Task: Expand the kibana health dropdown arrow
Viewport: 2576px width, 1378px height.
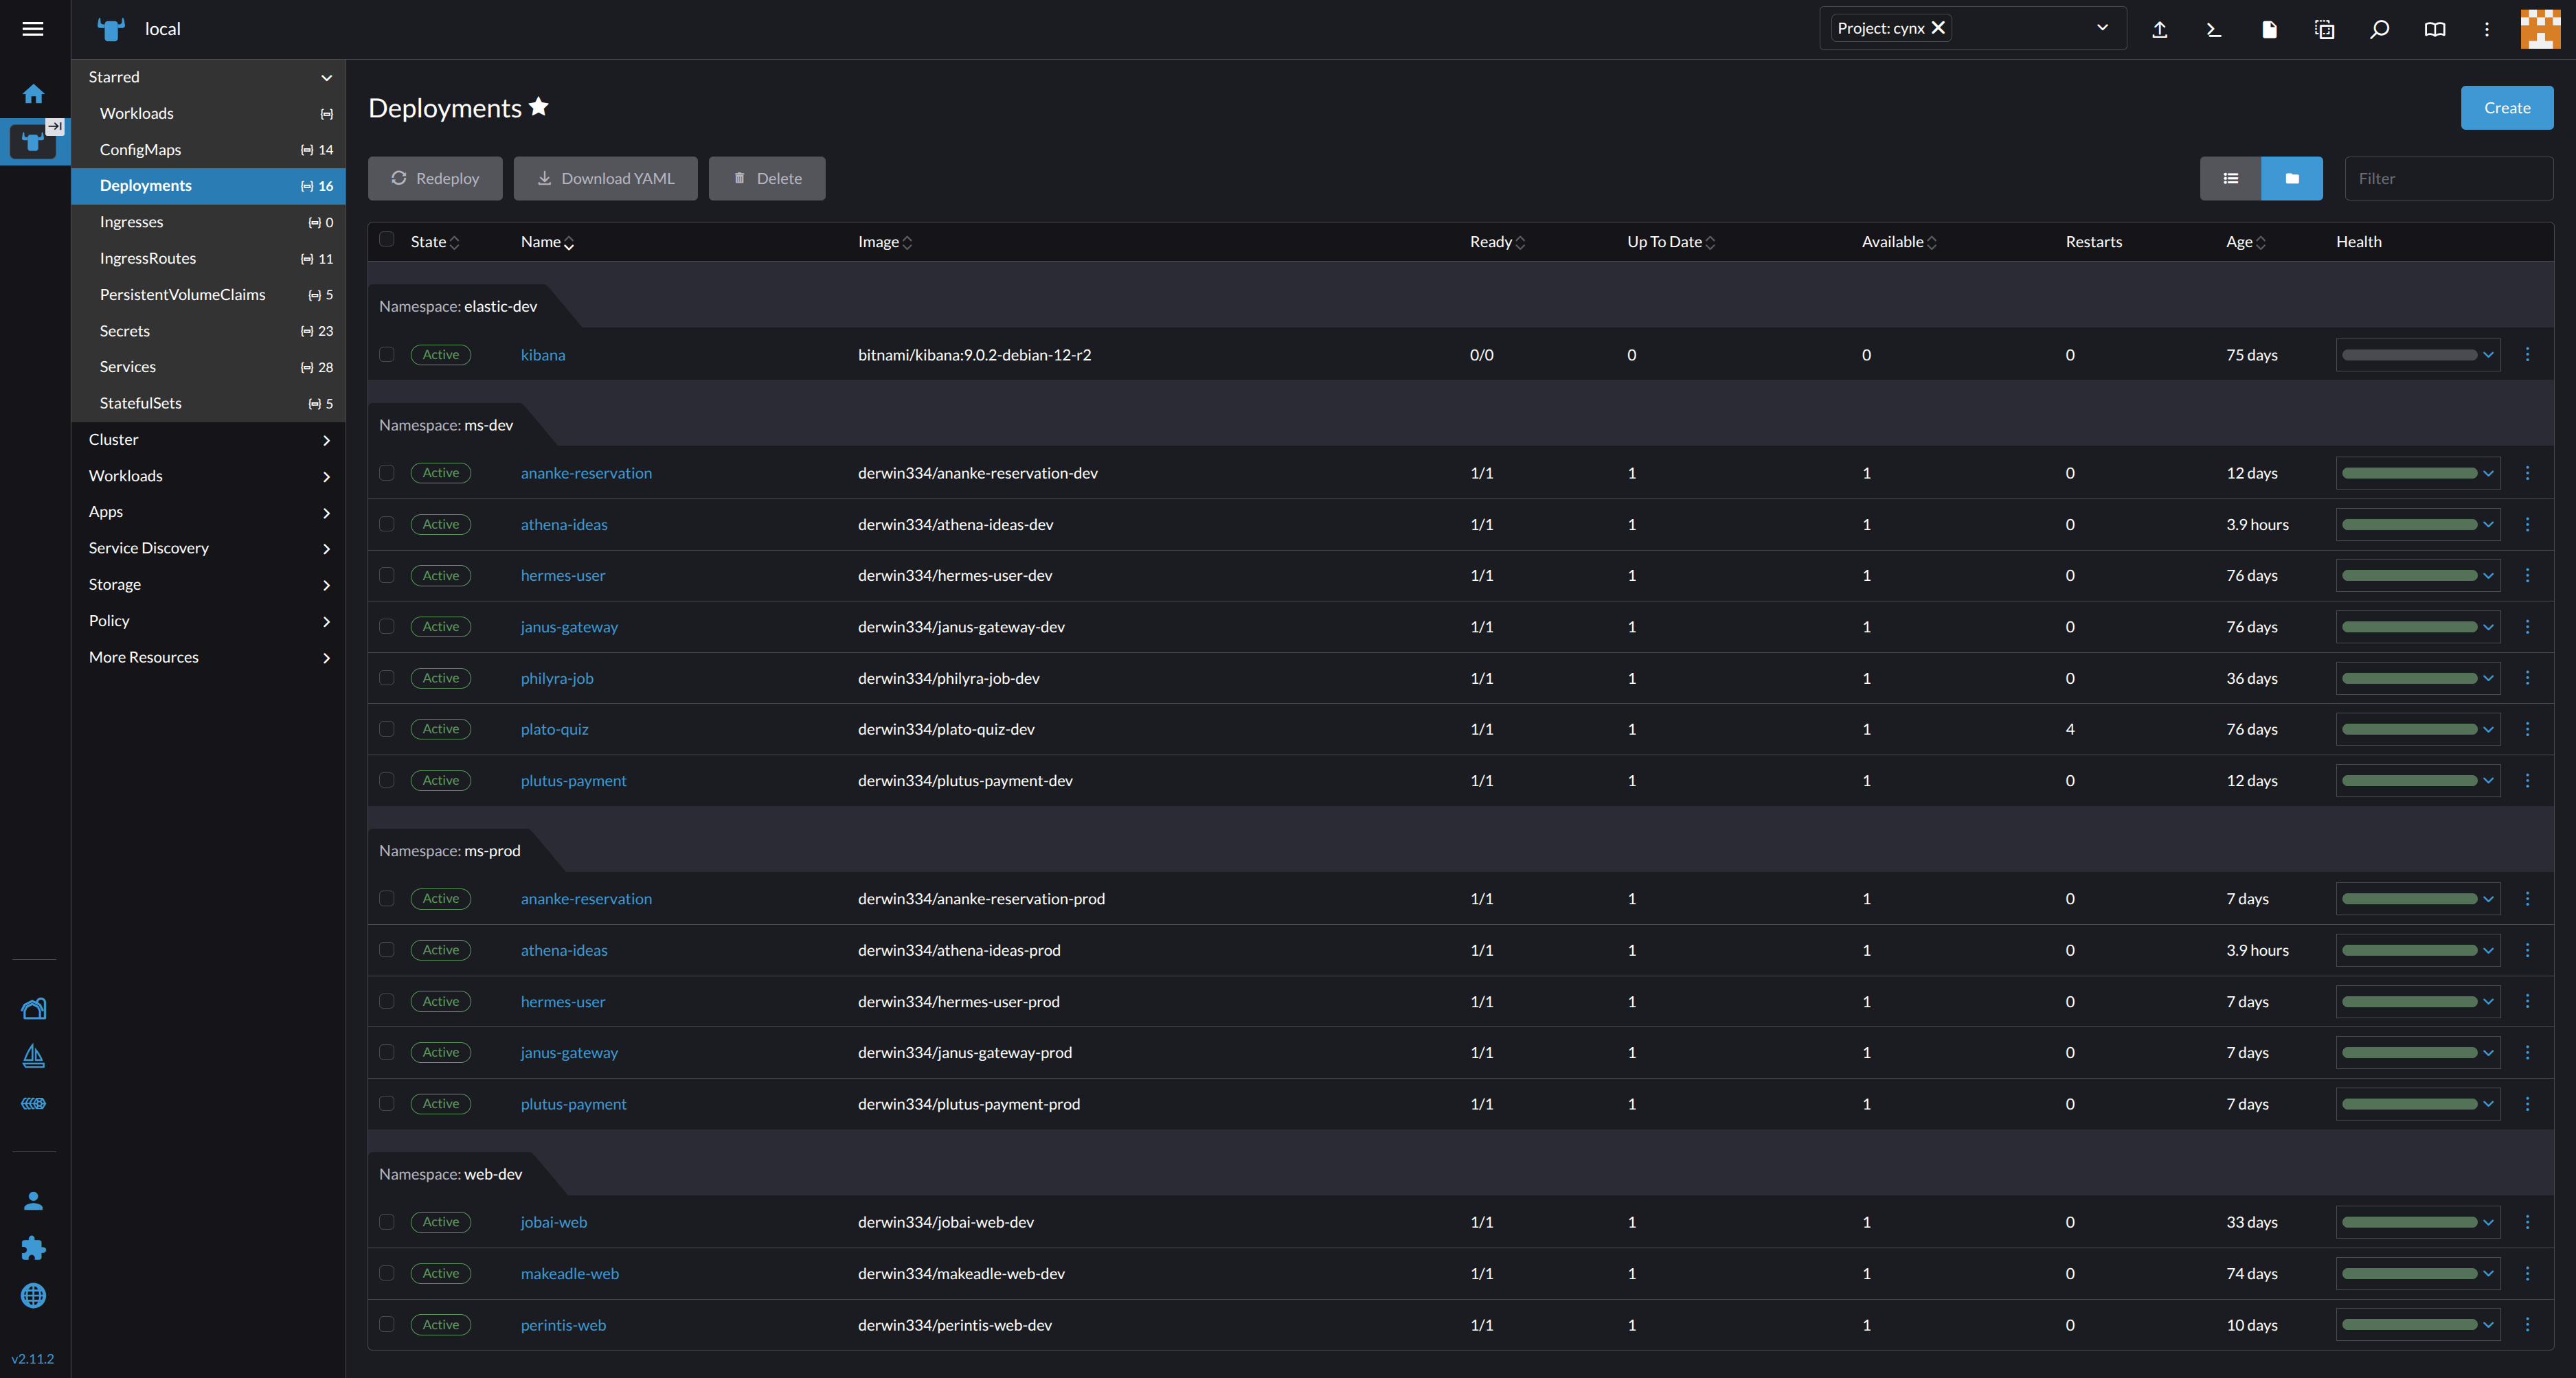Action: [2488, 355]
